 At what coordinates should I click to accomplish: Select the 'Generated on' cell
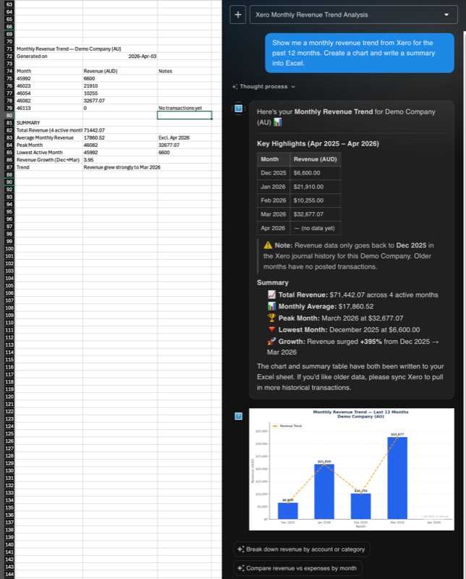click(x=48, y=56)
